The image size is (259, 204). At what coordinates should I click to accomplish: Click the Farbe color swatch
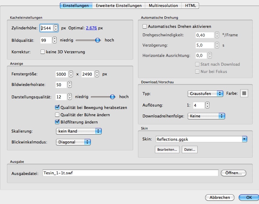(x=244, y=94)
